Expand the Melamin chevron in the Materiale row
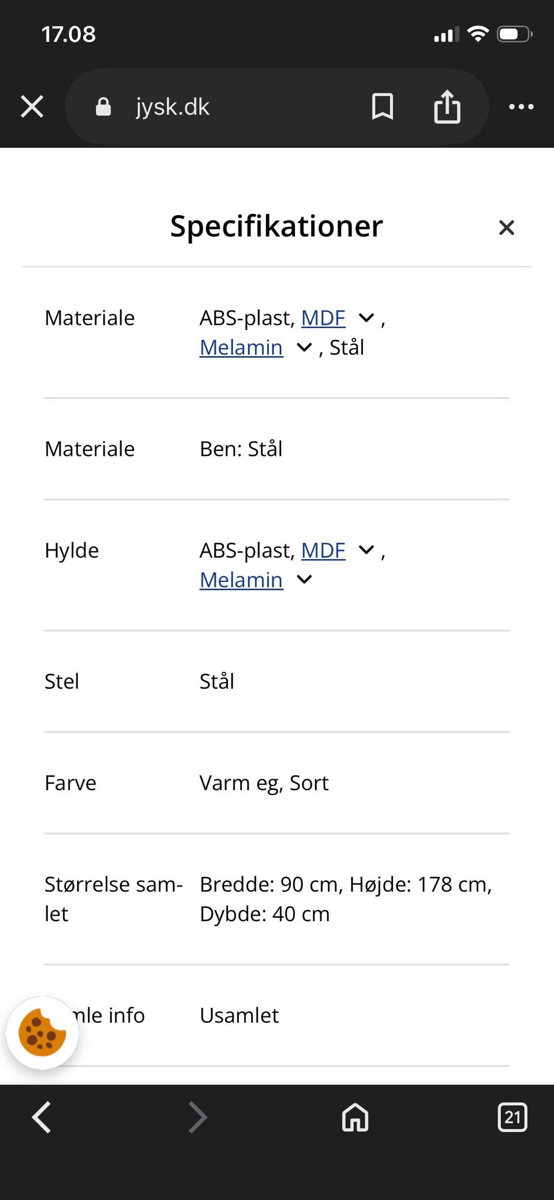 [304, 347]
